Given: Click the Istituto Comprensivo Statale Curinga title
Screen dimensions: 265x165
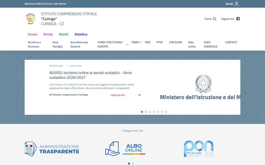Looking at the screenshot, I should 69,19.
